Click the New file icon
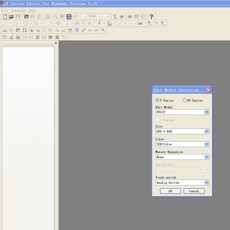 click(x=5, y=17)
